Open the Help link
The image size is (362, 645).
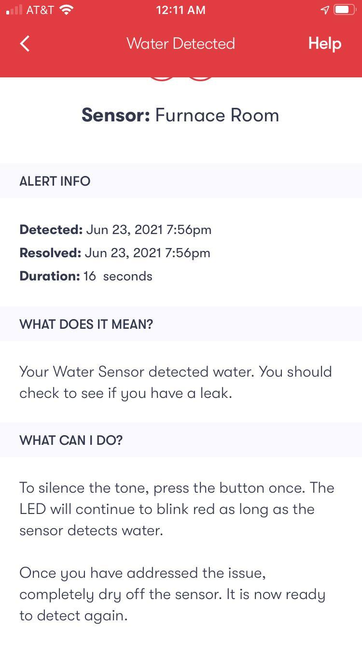coord(324,44)
